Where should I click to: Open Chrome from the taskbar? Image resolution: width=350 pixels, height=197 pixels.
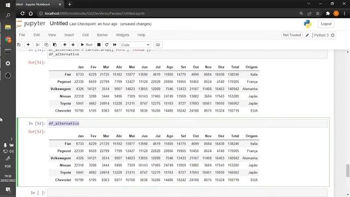point(8,39)
